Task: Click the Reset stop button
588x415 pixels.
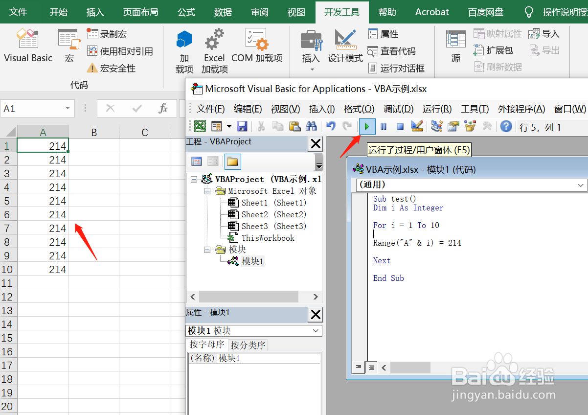Action: [400, 127]
